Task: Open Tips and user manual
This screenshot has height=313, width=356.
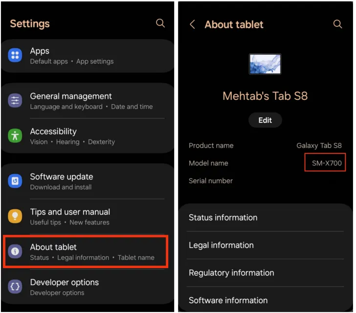Action: pyautogui.click(x=88, y=217)
